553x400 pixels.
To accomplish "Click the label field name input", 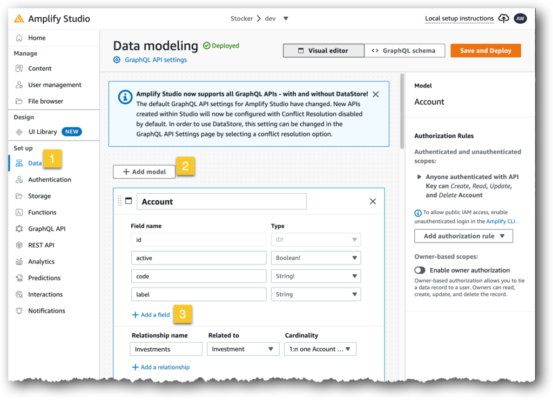I will [198, 294].
